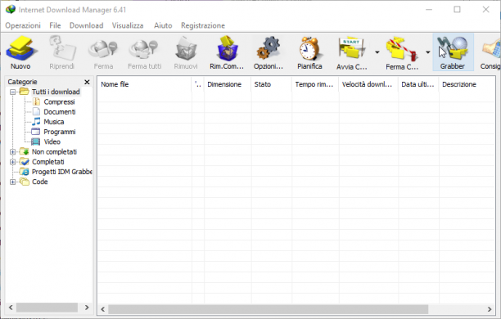The image size is (501, 319).
Task: Expand the Completati tree node
Action: (13, 162)
